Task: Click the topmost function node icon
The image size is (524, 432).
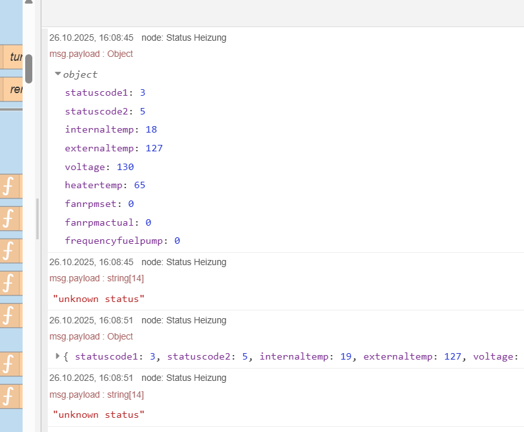Action: point(8,186)
